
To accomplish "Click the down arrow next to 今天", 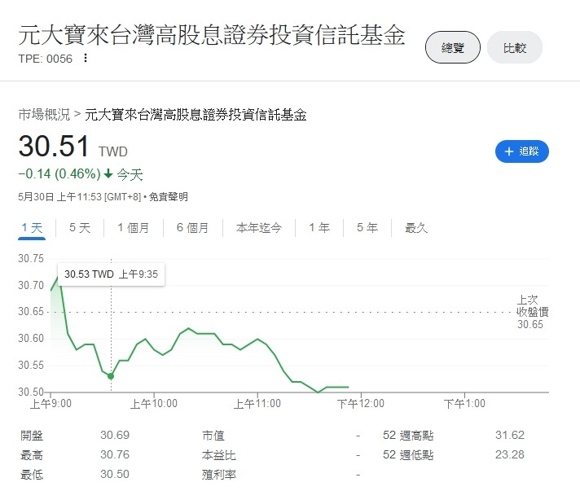I will (108, 173).
